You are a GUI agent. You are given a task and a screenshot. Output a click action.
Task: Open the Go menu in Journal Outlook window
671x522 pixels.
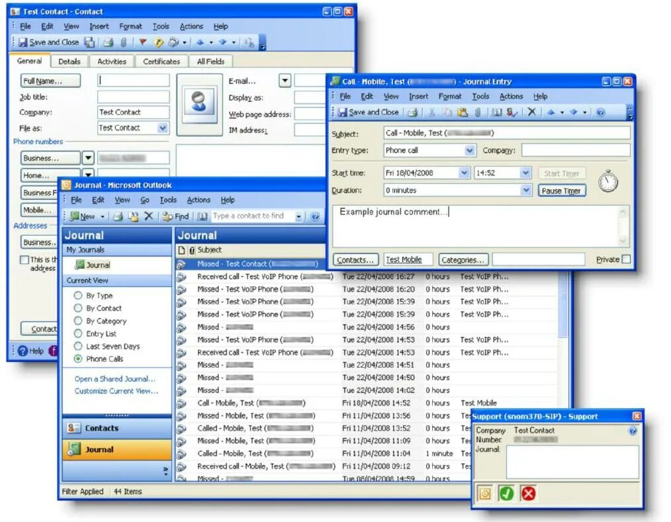pyautogui.click(x=145, y=200)
